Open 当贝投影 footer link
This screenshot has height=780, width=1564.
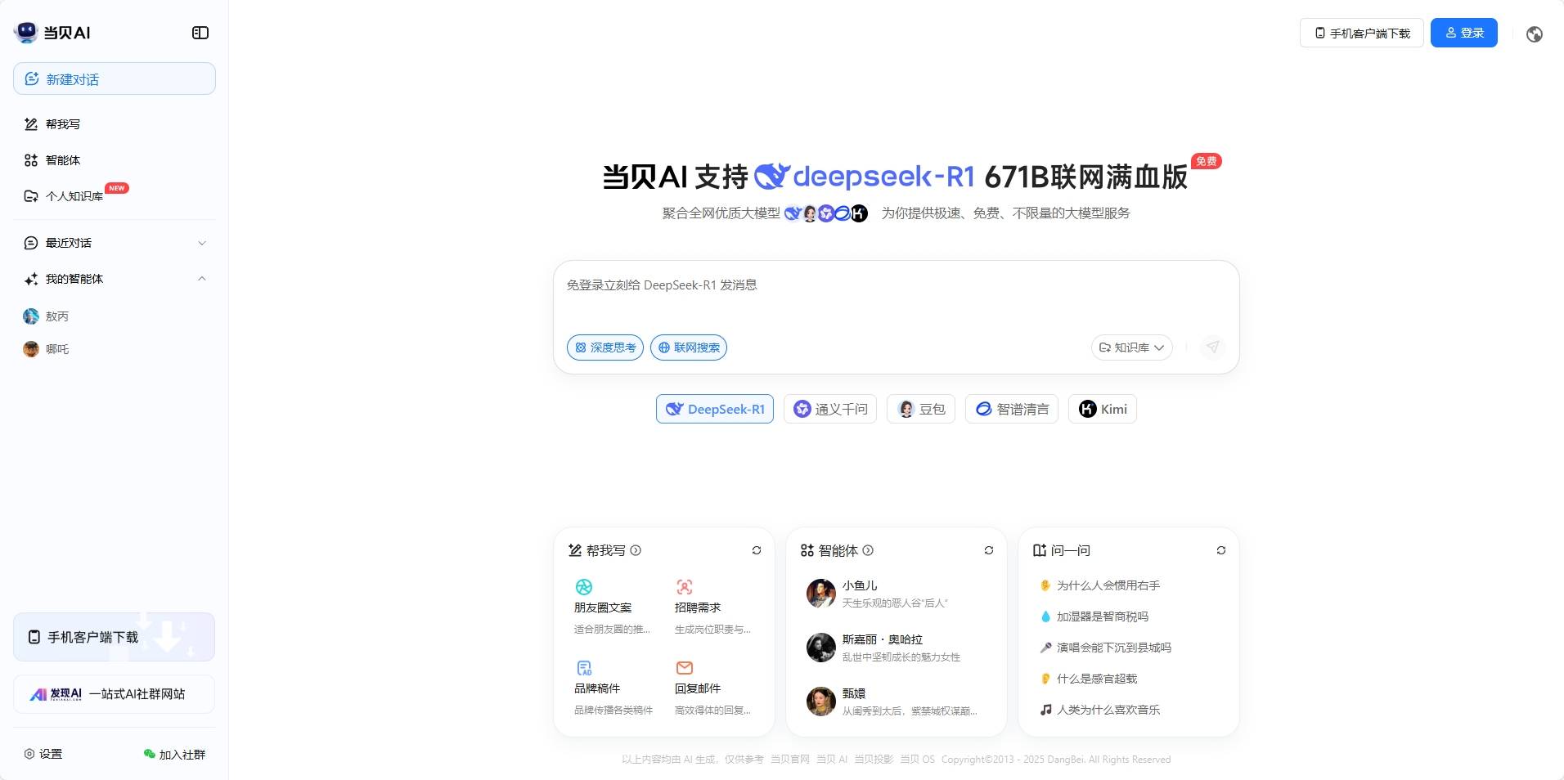coord(874,760)
